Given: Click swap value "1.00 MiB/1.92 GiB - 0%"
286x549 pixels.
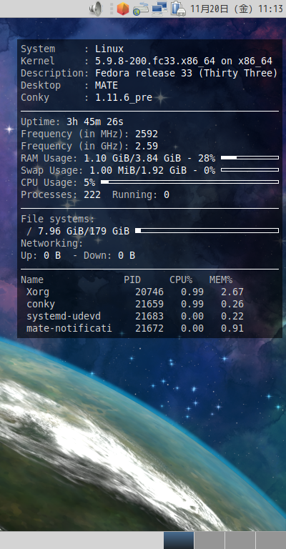Looking at the screenshot, I should [152, 171].
